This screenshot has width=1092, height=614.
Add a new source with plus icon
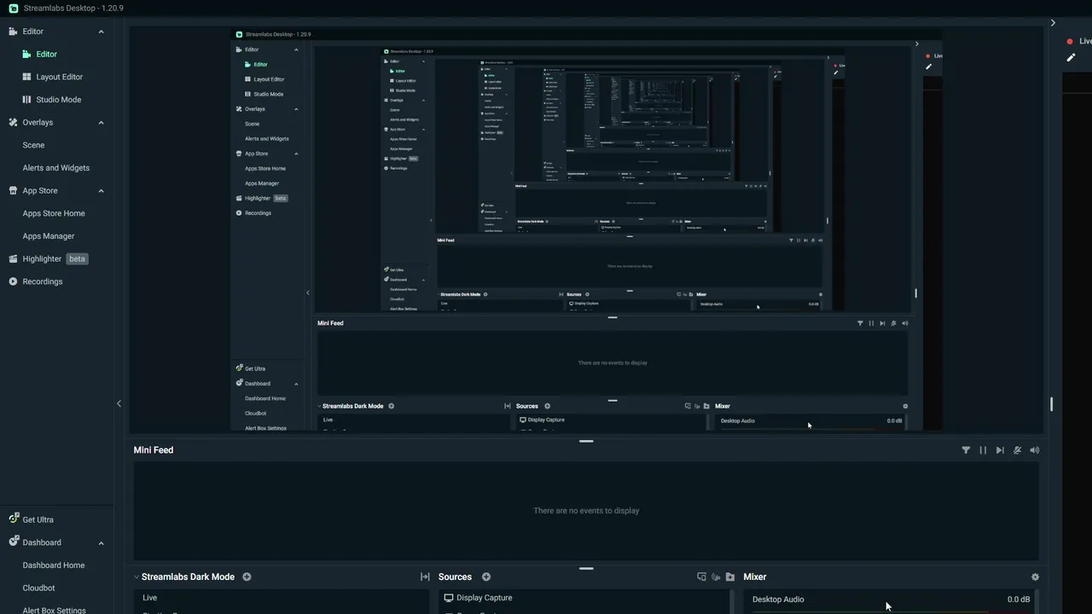click(486, 576)
